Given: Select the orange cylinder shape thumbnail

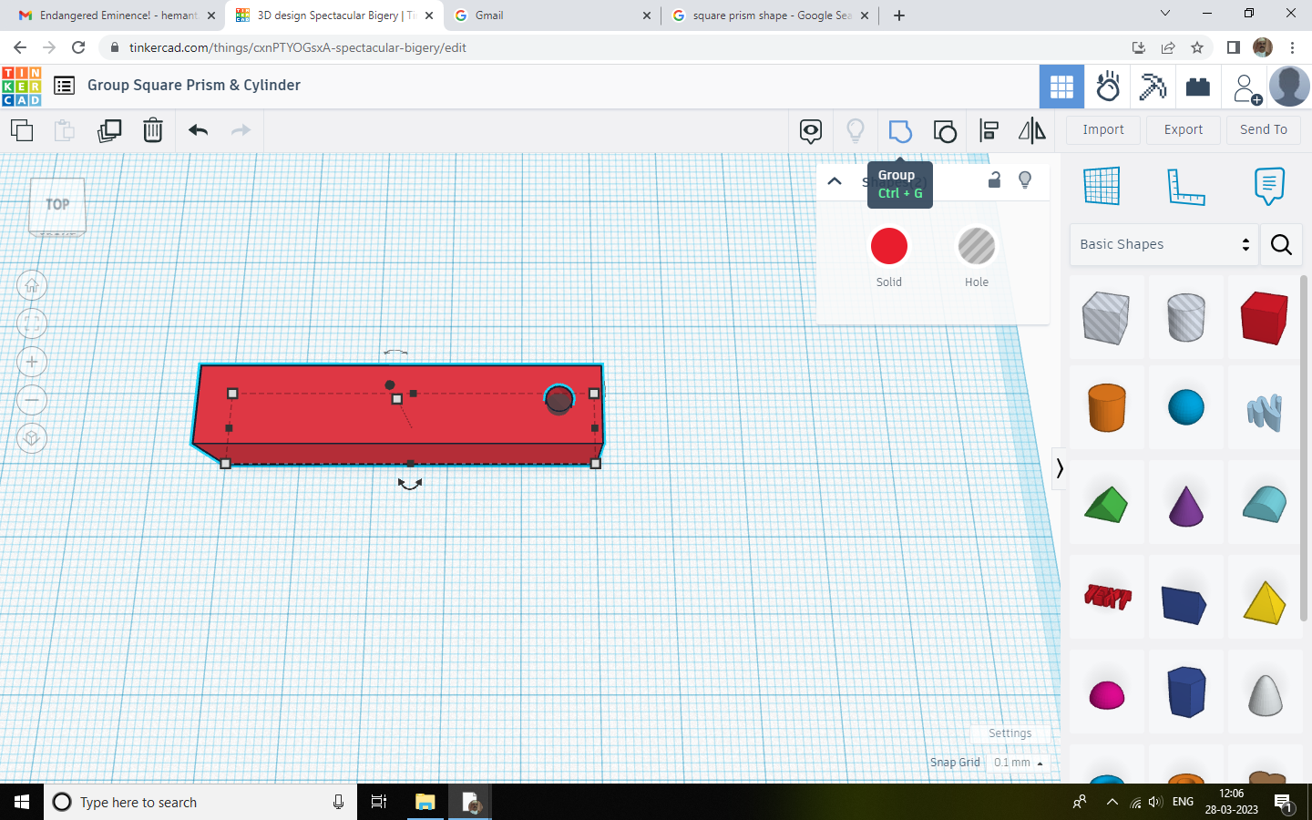Looking at the screenshot, I should 1106,408.
